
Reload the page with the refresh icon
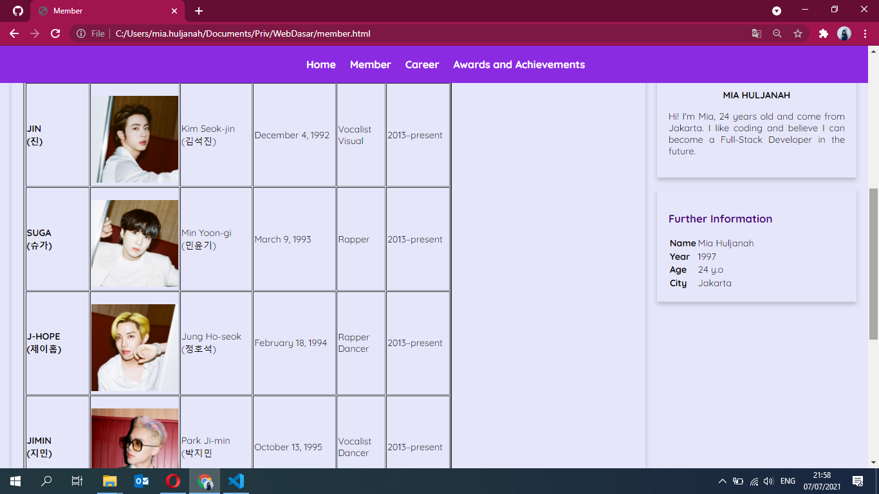click(x=55, y=33)
